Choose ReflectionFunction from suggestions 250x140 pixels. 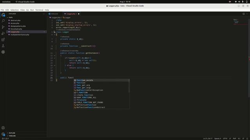coord(102,105)
